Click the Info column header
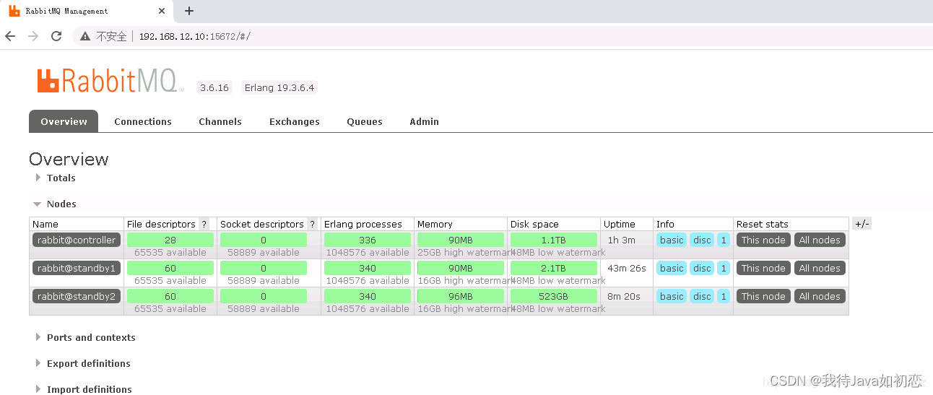This screenshot has height=395, width=933. coord(665,224)
